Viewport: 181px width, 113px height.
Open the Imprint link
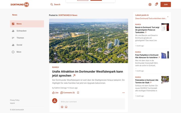[x=12, y=103]
